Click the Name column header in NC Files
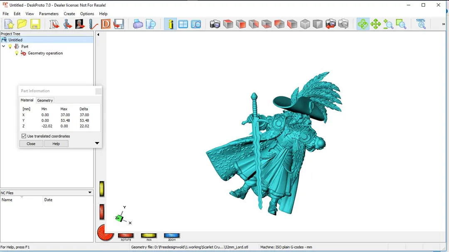The width and height of the screenshot is (449, 252). (22, 200)
